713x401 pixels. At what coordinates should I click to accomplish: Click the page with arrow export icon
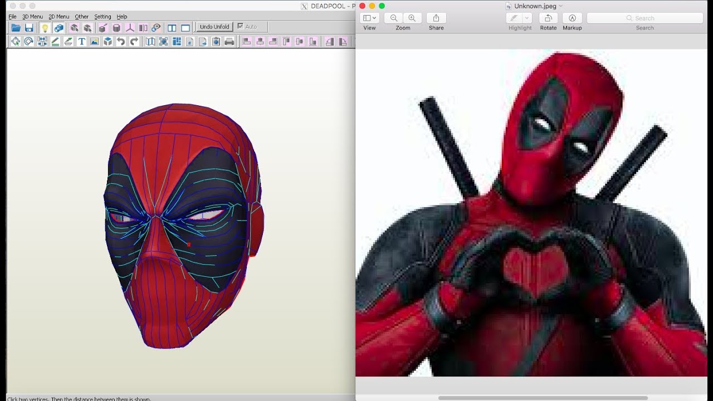203,41
